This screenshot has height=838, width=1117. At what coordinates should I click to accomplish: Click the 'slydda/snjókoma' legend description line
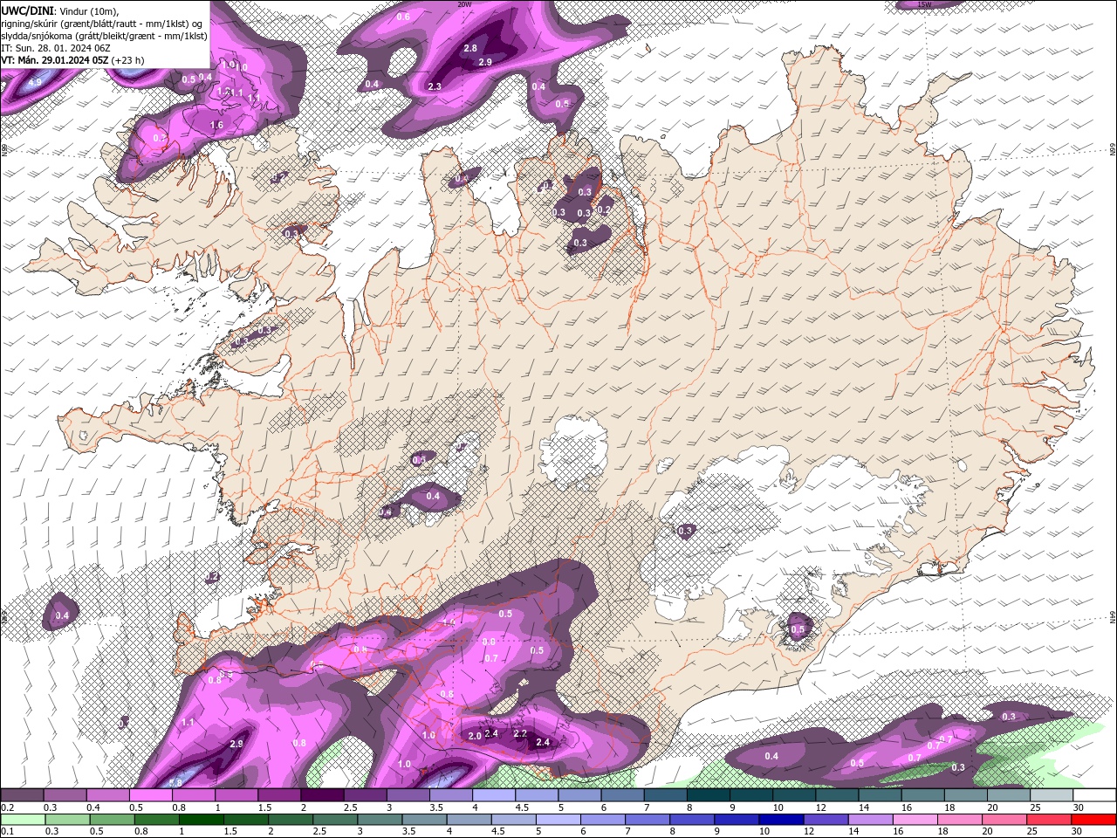point(105,36)
